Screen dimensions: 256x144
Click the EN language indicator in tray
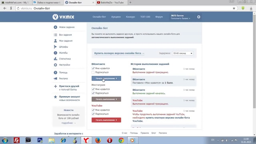click(213, 140)
